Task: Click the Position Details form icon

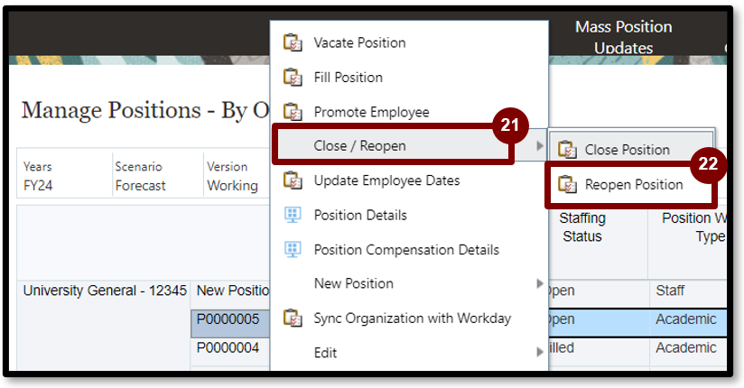Action: [293, 216]
